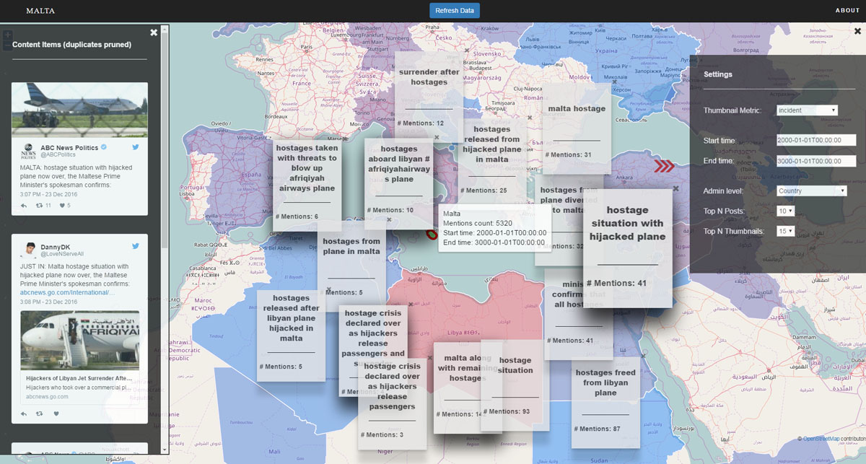Screen dimensions: 866x464
Task: Click the MALTA brand title
Action: pyautogui.click(x=40, y=11)
